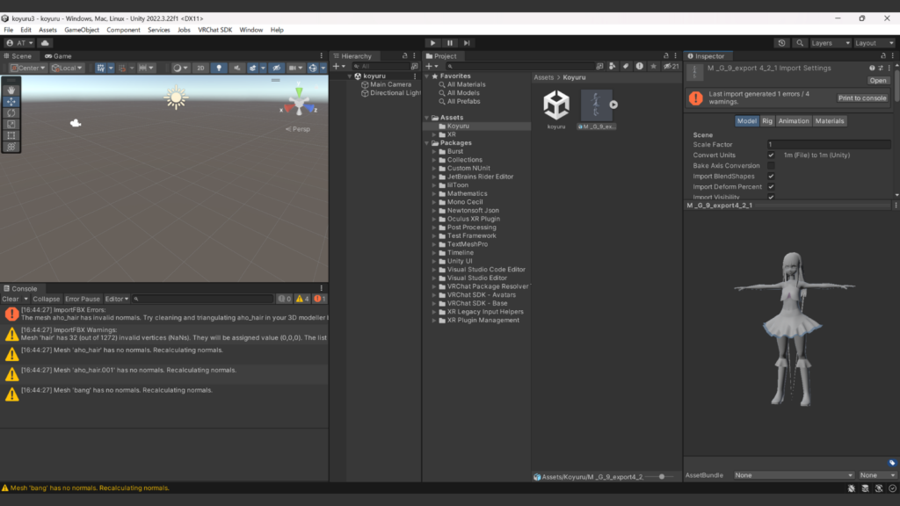Uncheck Convert Units checkbox
The height and width of the screenshot is (506, 900).
pos(771,155)
